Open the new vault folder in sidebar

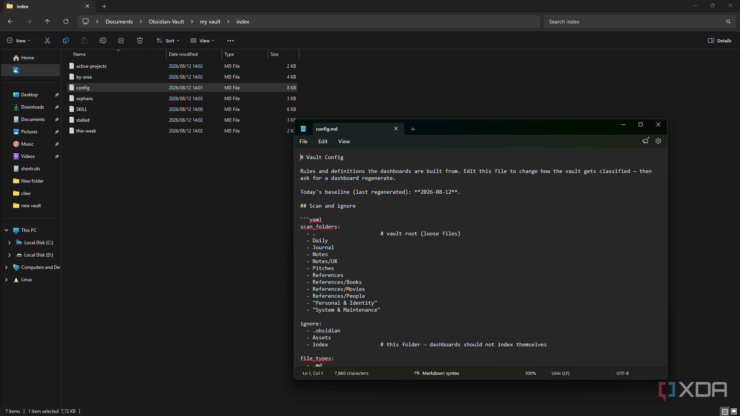30,206
